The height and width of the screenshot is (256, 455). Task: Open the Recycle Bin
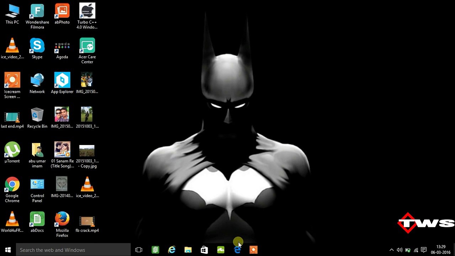pos(37,118)
